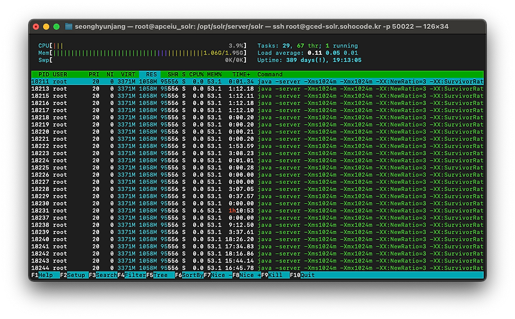The image size is (515, 319).
Task: Click F7 Nice - in the footer
Action: [218, 275]
